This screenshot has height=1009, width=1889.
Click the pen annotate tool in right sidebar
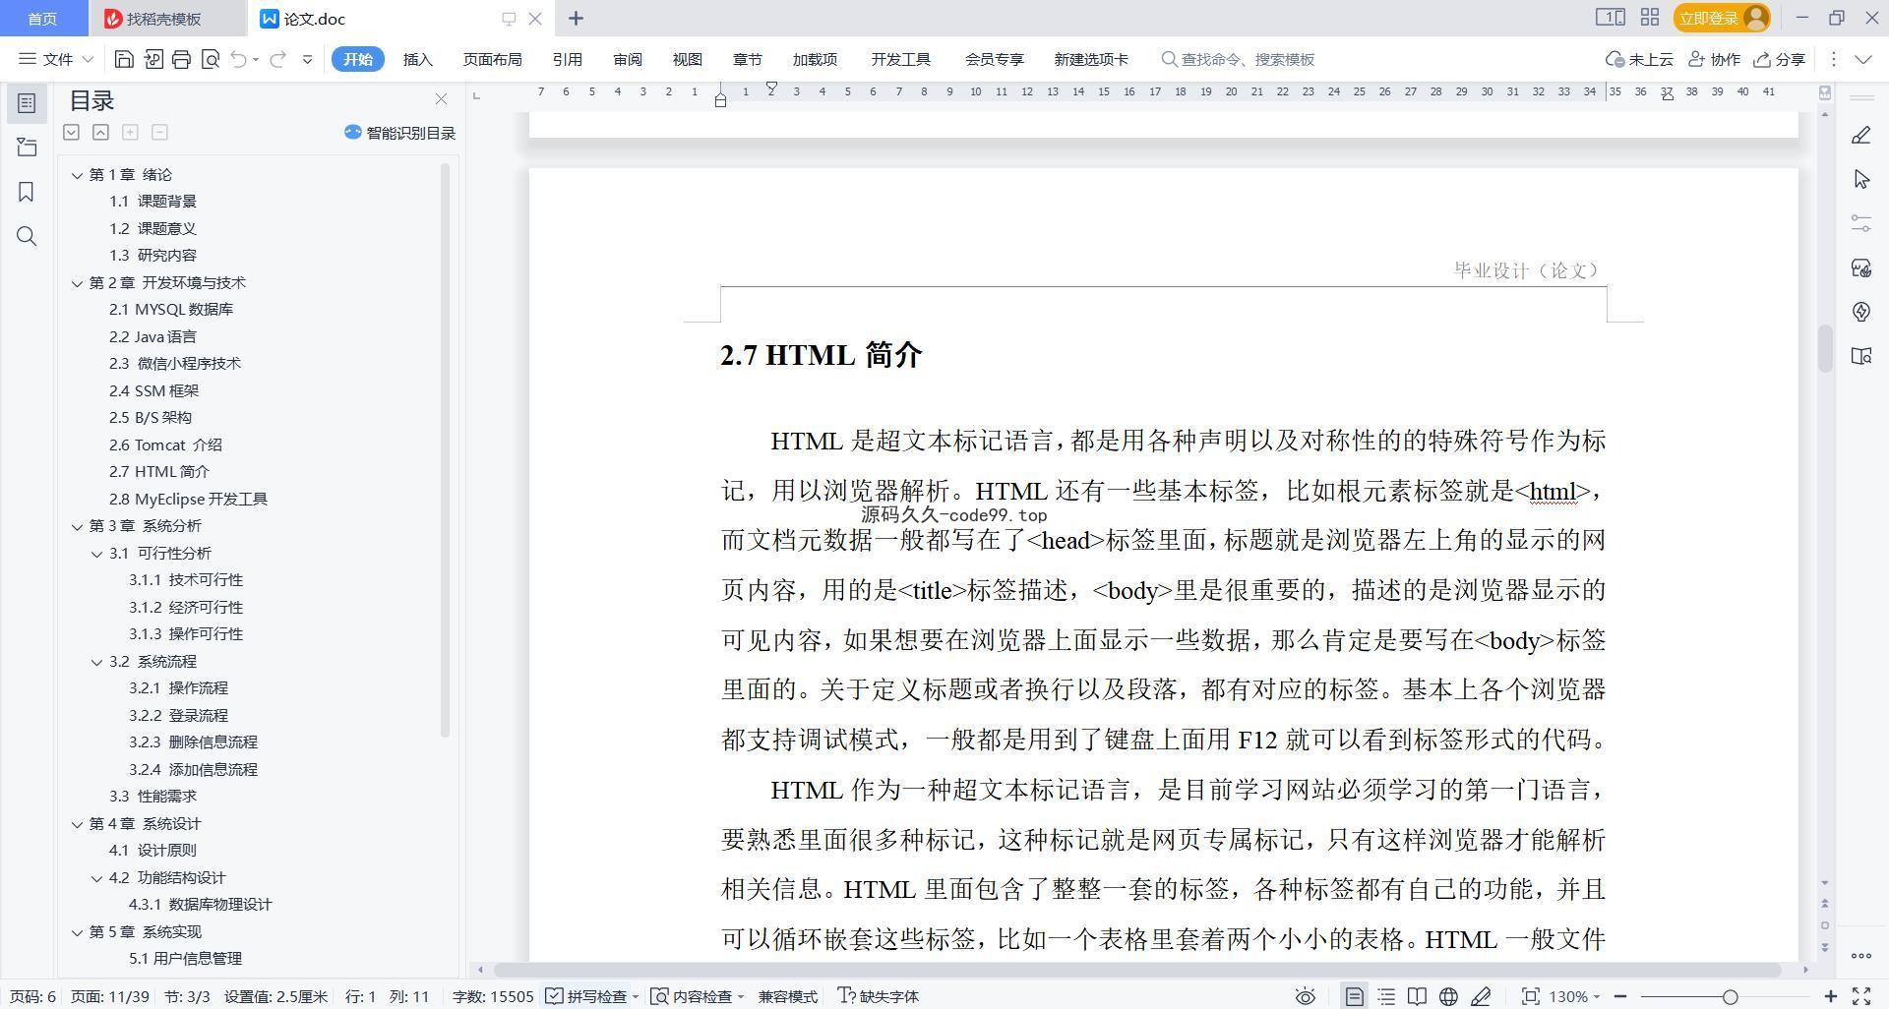coord(1860,136)
